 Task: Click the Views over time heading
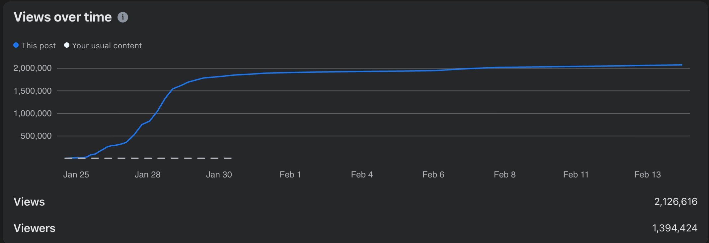click(63, 17)
